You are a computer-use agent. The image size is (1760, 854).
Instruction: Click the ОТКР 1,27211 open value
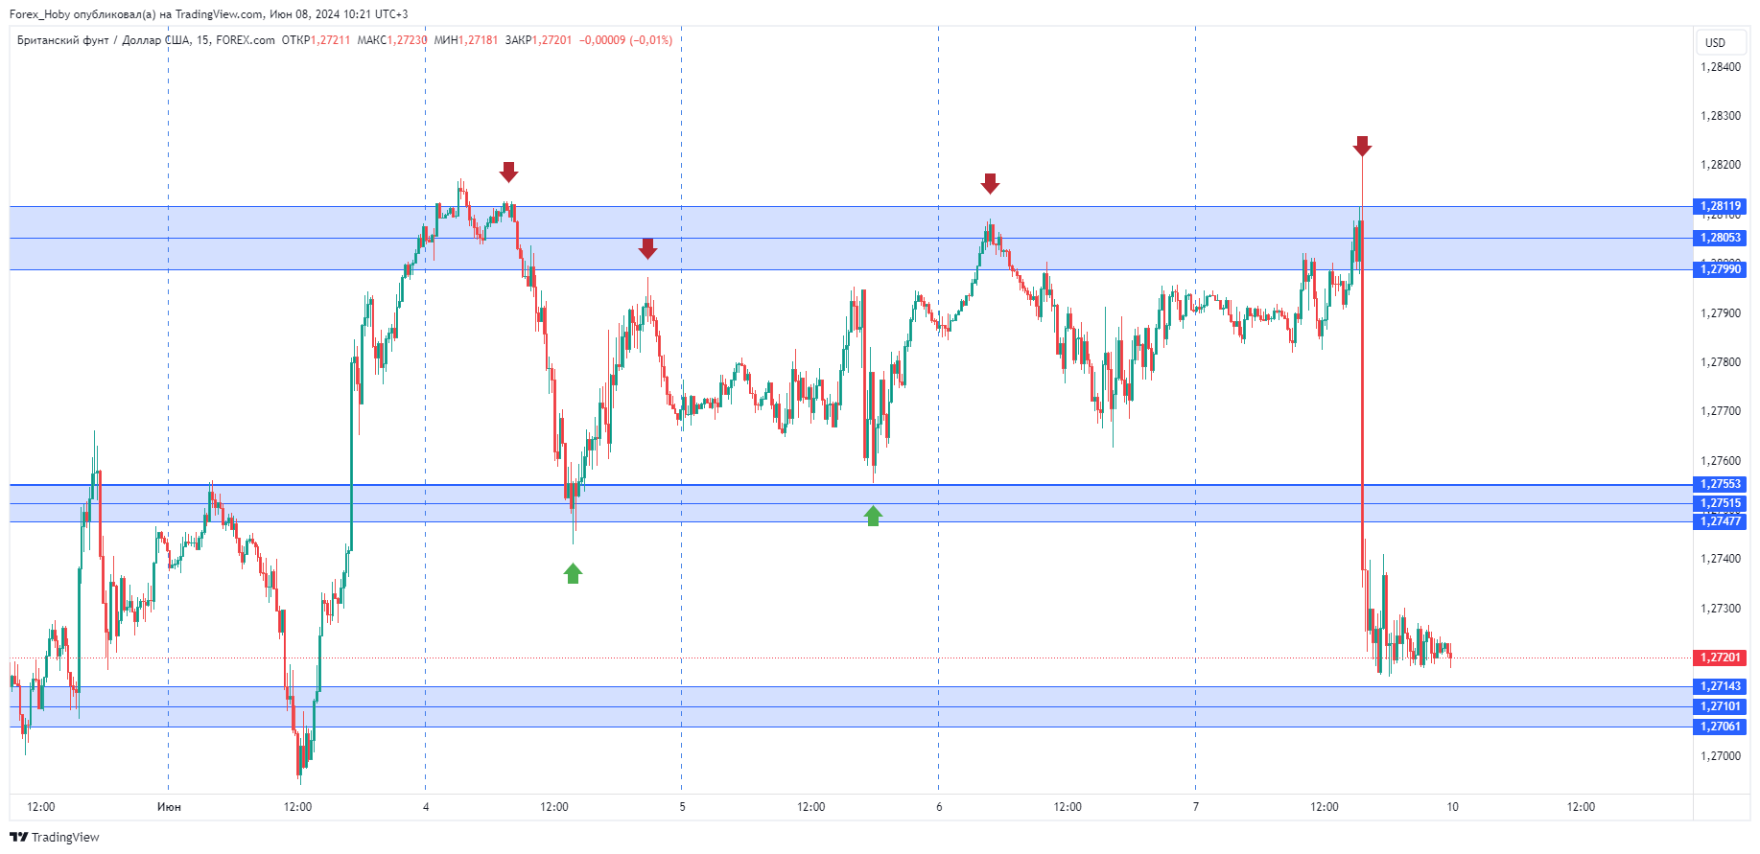point(316,40)
